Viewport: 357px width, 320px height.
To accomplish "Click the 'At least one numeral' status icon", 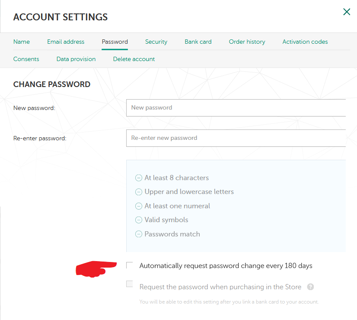I will click(x=139, y=206).
